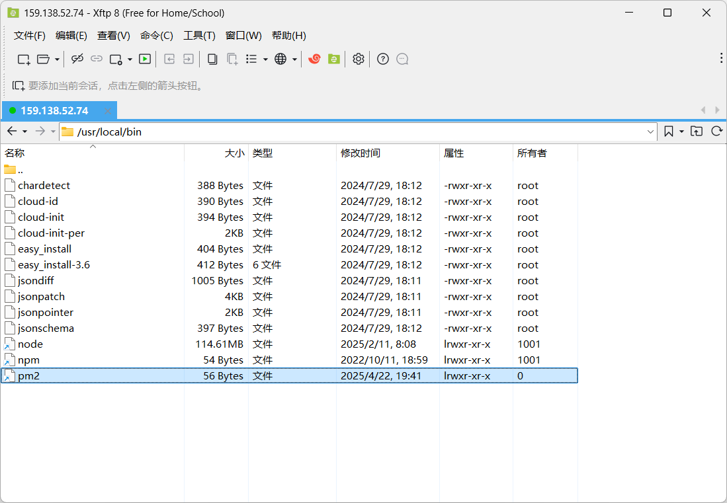Click the bookmark icon
Viewport: 727px width, 503px height.
click(669, 132)
